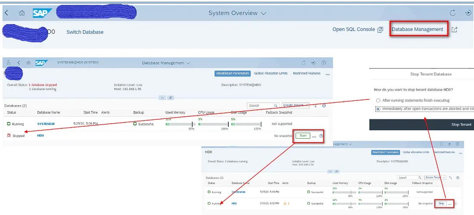Select 'Immediately after open transactions are aborted' option

click(378, 109)
